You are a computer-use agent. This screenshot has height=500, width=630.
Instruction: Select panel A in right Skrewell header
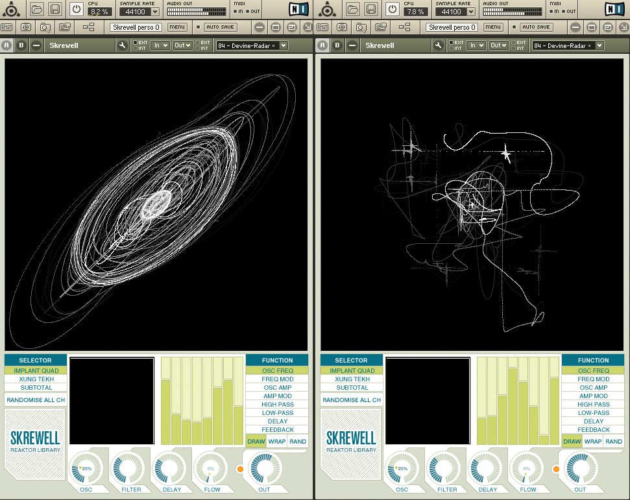(322, 45)
